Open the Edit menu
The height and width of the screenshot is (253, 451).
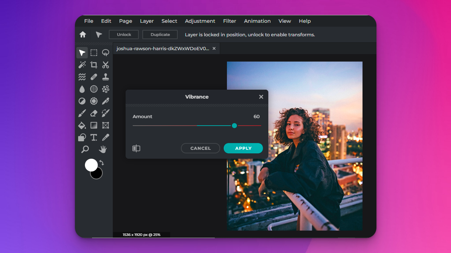tap(106, 21)
